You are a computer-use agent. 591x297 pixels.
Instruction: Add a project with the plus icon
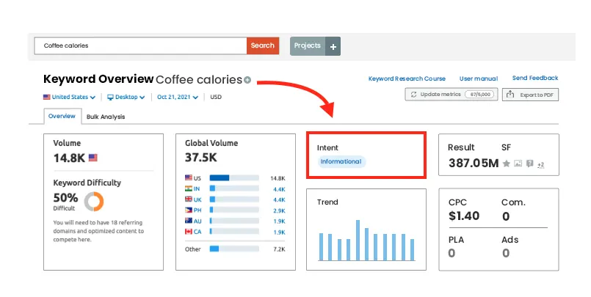tap(333, 46)
